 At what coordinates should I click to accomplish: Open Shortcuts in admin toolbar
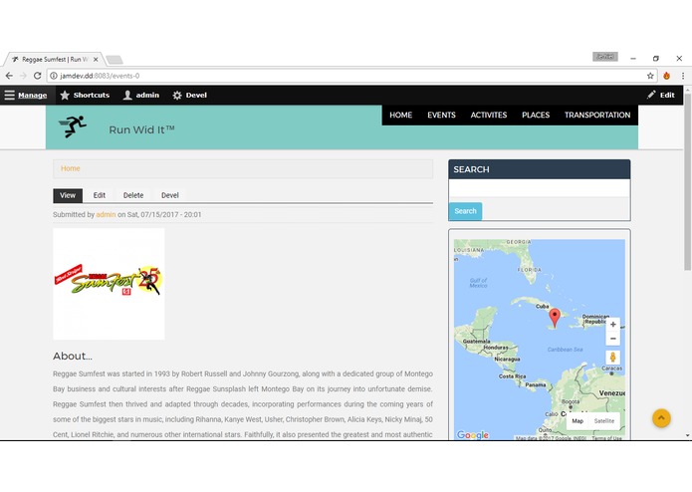[85, 95]
